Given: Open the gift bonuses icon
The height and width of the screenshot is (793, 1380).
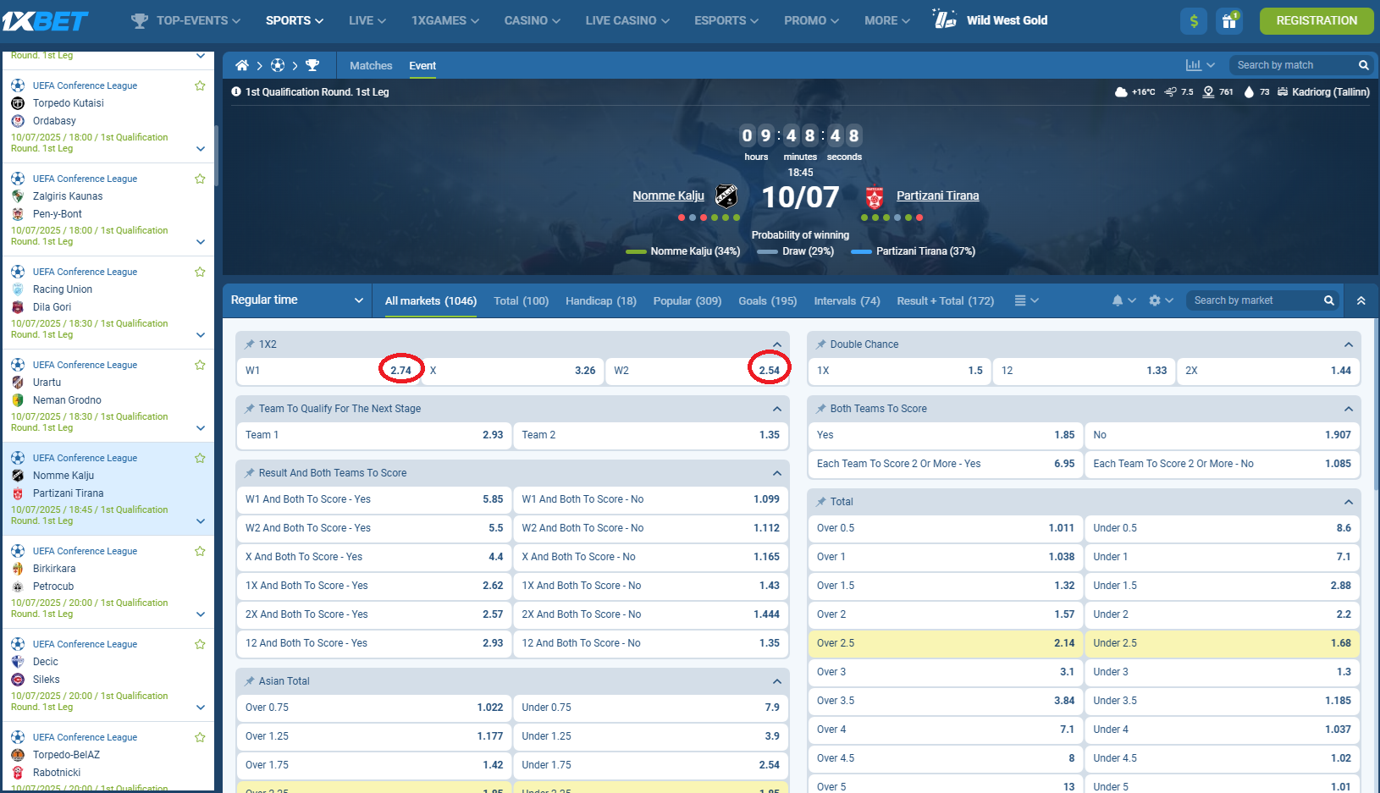Looking at the screenshot, I should coord(1228,20).
